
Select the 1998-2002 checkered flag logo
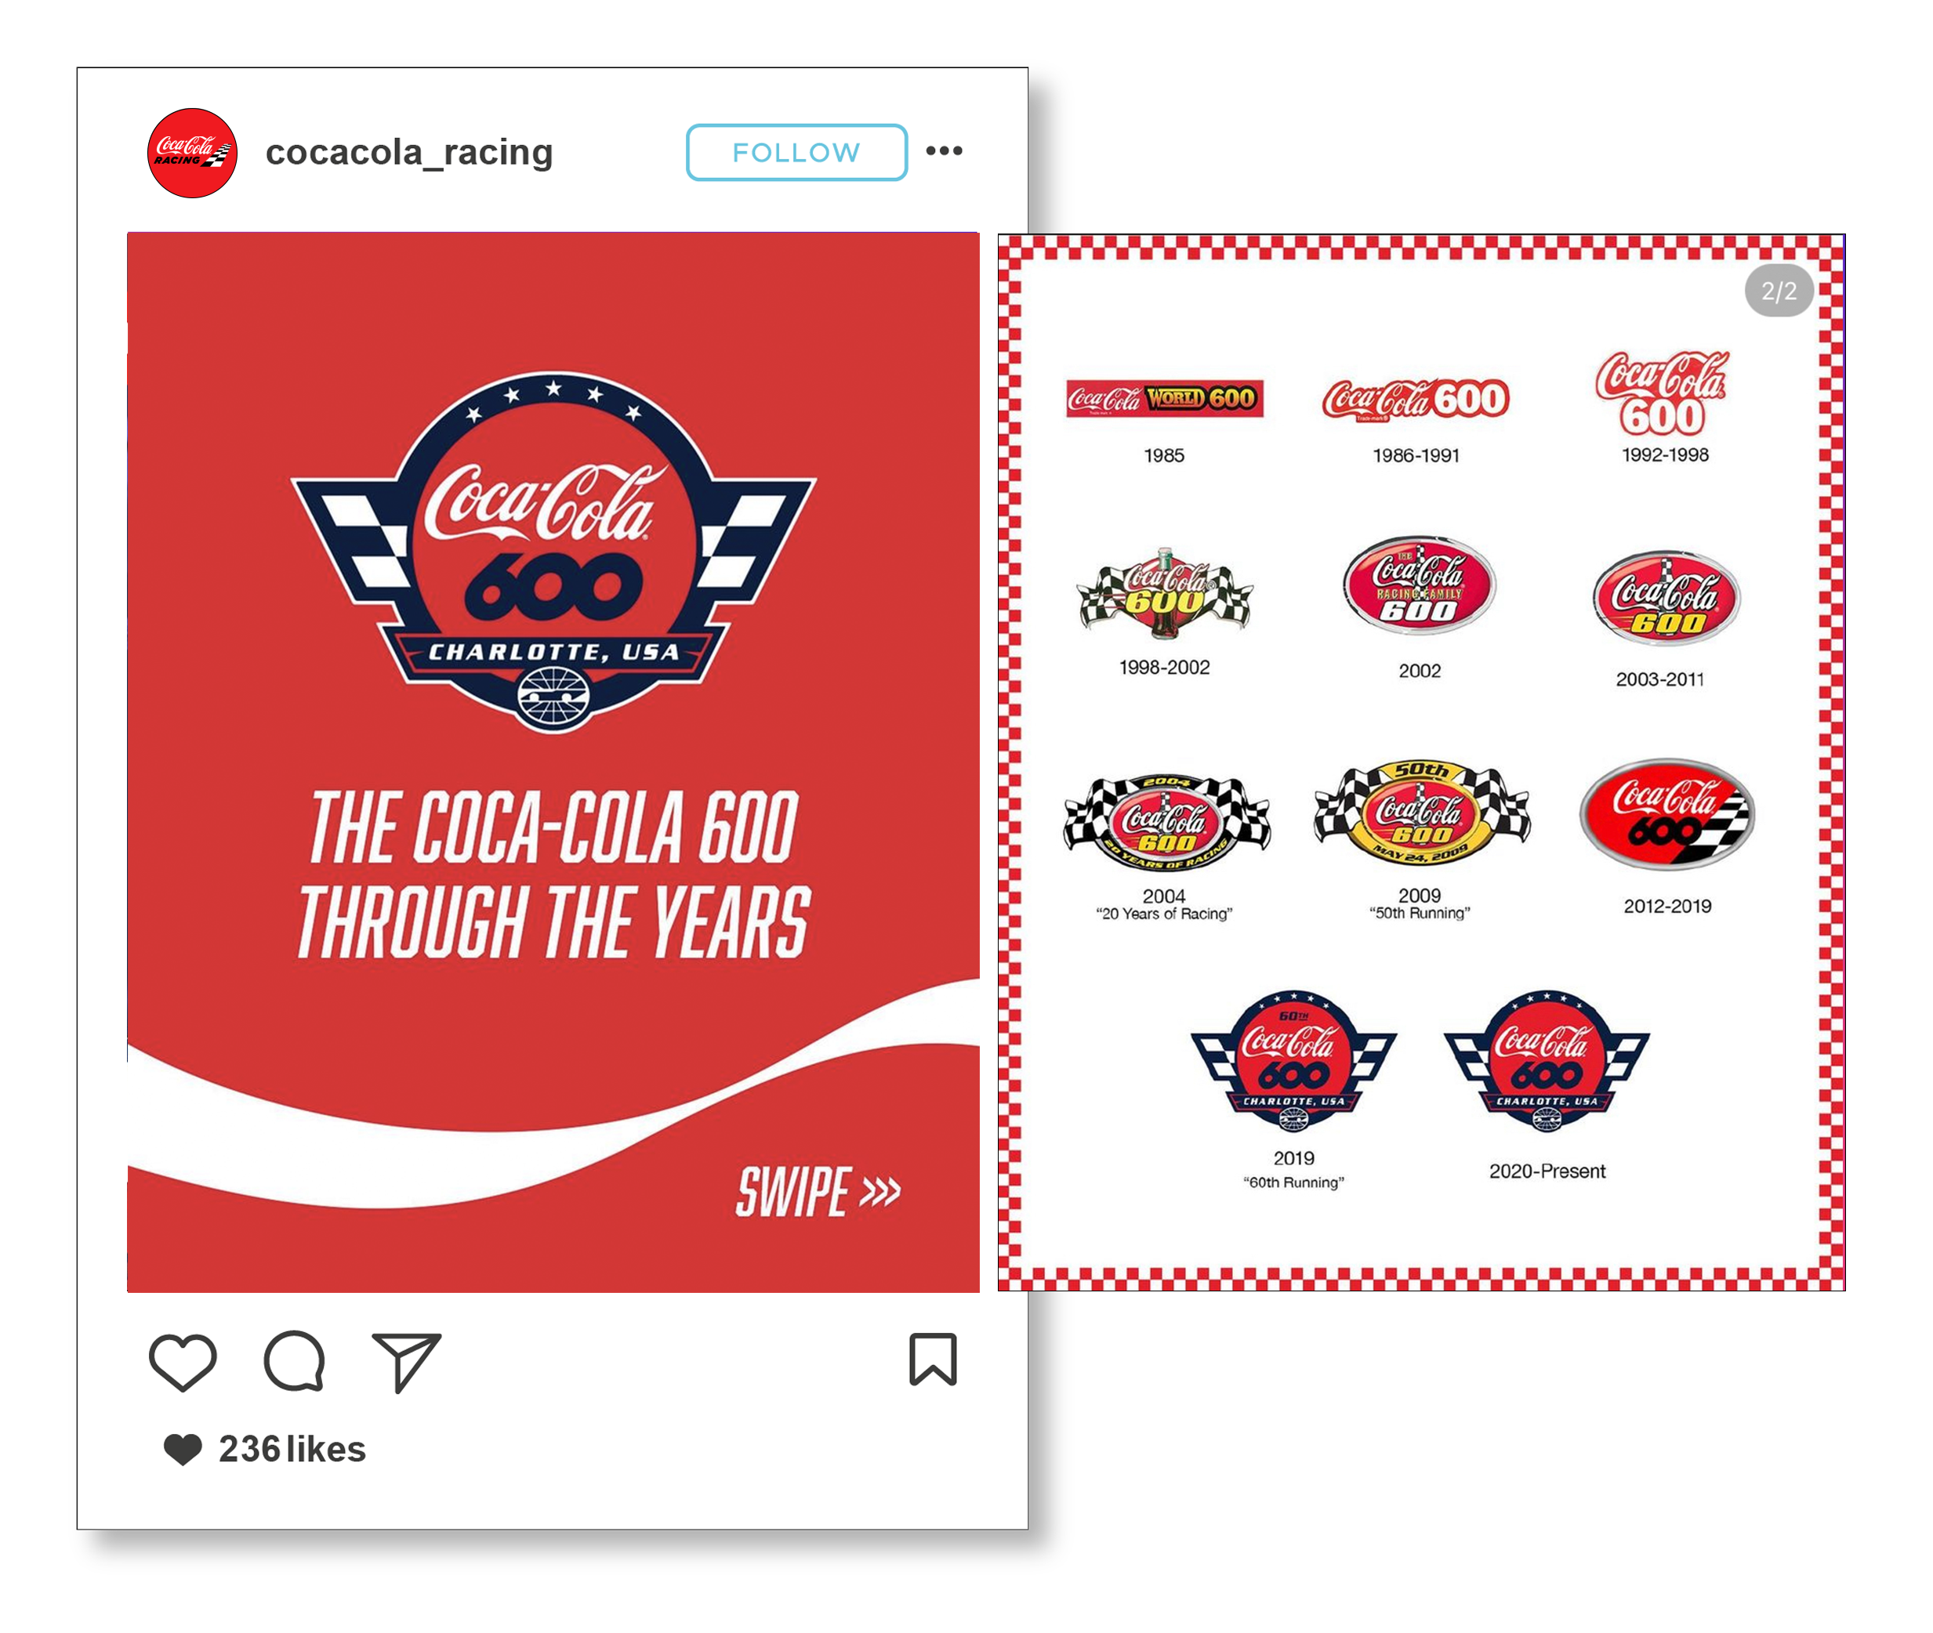click(x=1164, y=592)
